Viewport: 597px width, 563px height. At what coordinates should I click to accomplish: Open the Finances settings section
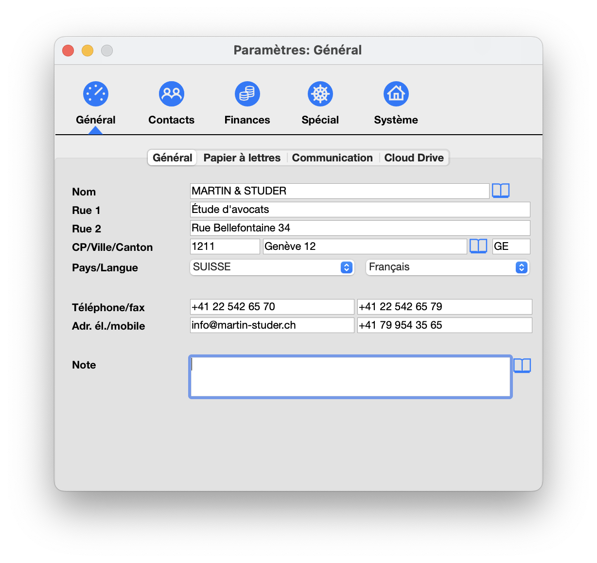point(247,103)
